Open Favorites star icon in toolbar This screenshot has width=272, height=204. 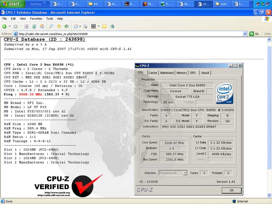click(59, 26)
